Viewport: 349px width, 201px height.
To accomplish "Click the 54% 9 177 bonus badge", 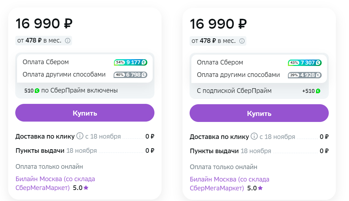I will [x=130, y=62].
